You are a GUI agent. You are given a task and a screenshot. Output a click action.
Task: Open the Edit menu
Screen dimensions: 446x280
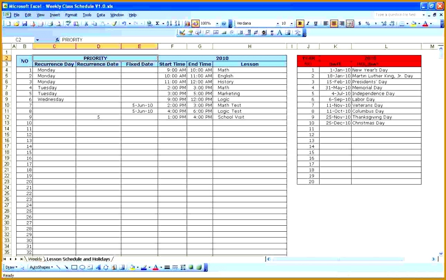click(x=28, y=15)
